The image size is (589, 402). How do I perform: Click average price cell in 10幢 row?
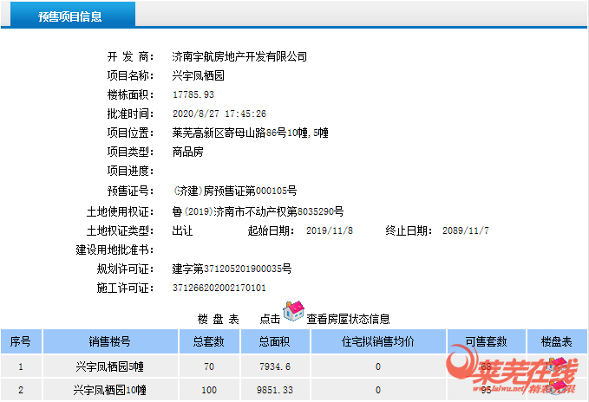(x=378, y=390)
